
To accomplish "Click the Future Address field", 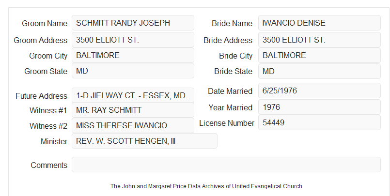I will (133, 95).
